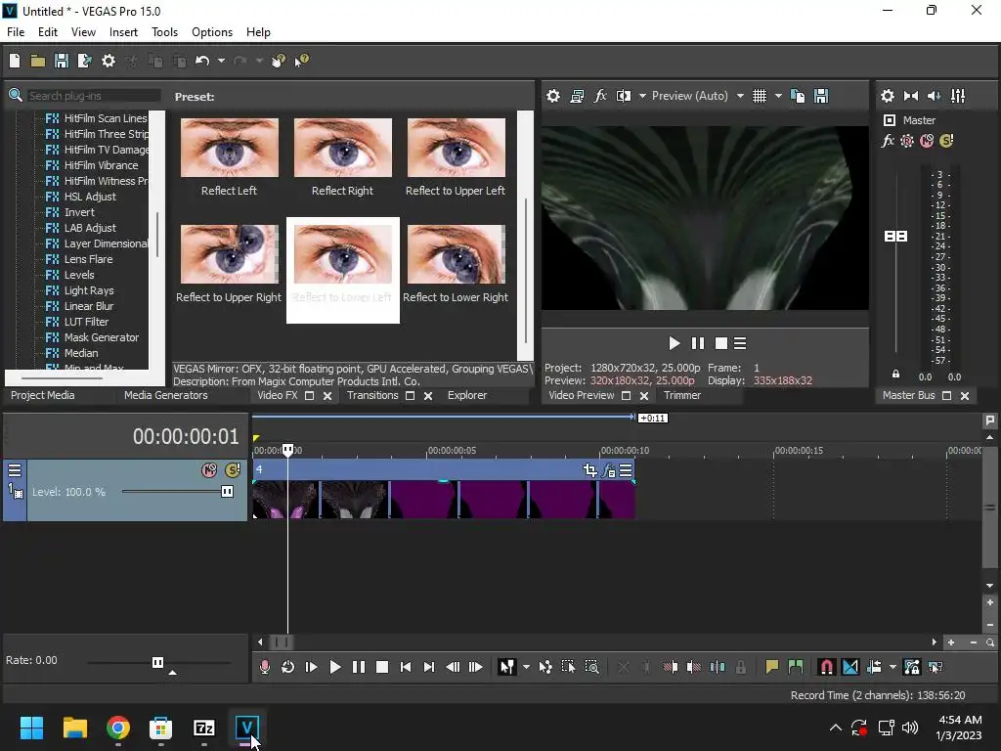Open the track header hamburger menu
This screenshot has width=1001, height=751.
15,470
